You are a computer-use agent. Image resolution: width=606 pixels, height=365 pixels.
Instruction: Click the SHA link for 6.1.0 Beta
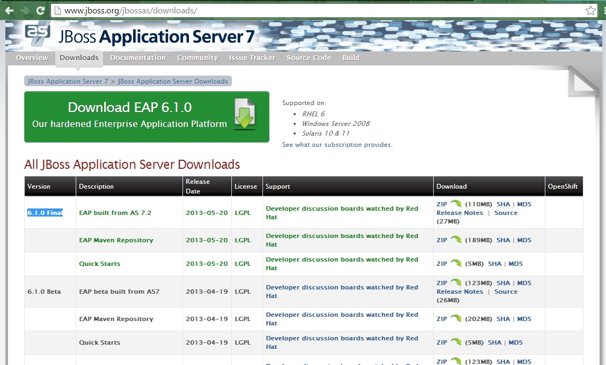coord(503,282)
